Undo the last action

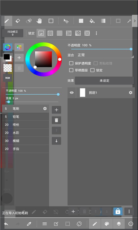6,224
